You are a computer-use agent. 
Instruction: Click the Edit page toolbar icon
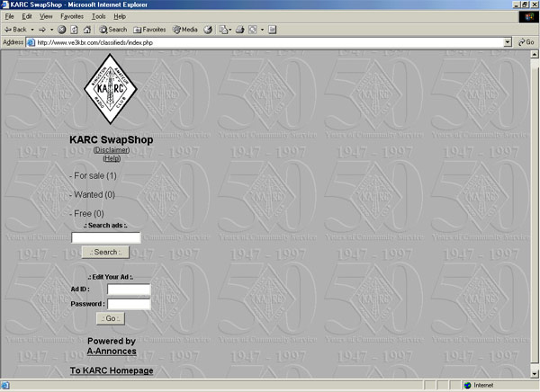[x=272, y=30]
